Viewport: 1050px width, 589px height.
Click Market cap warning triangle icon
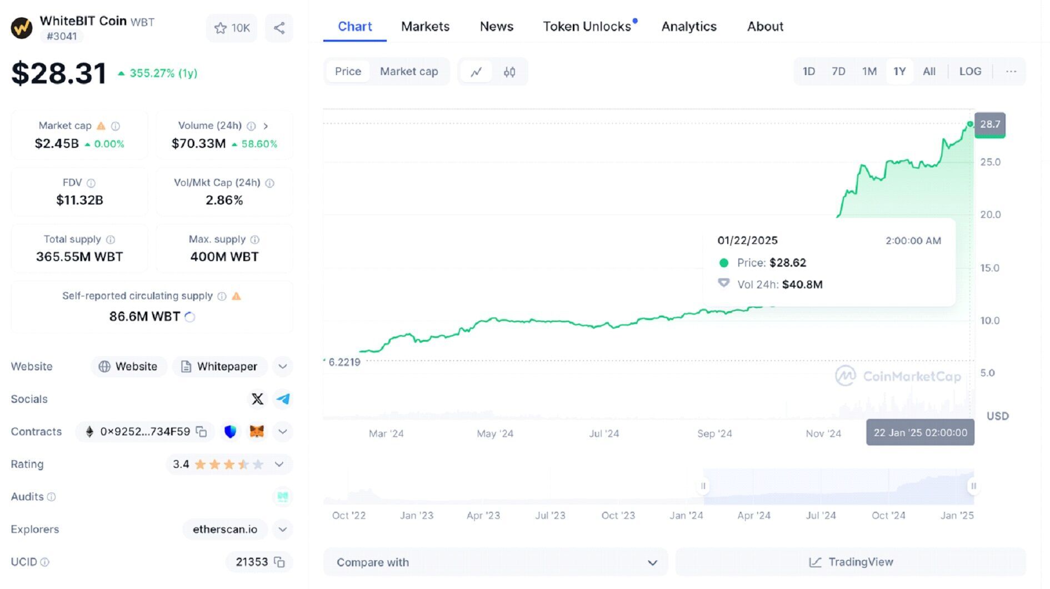click(x=101, y=126)
